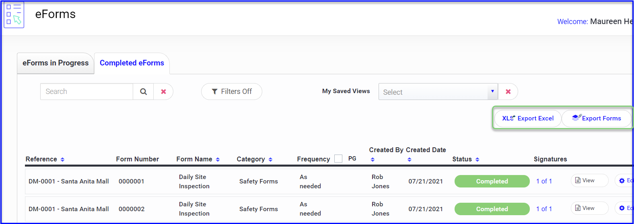This screenshot has width=634, height=224.
Task: Select the form number 0000001 cell
Action: pyautogui.click(x=131, y=181)
